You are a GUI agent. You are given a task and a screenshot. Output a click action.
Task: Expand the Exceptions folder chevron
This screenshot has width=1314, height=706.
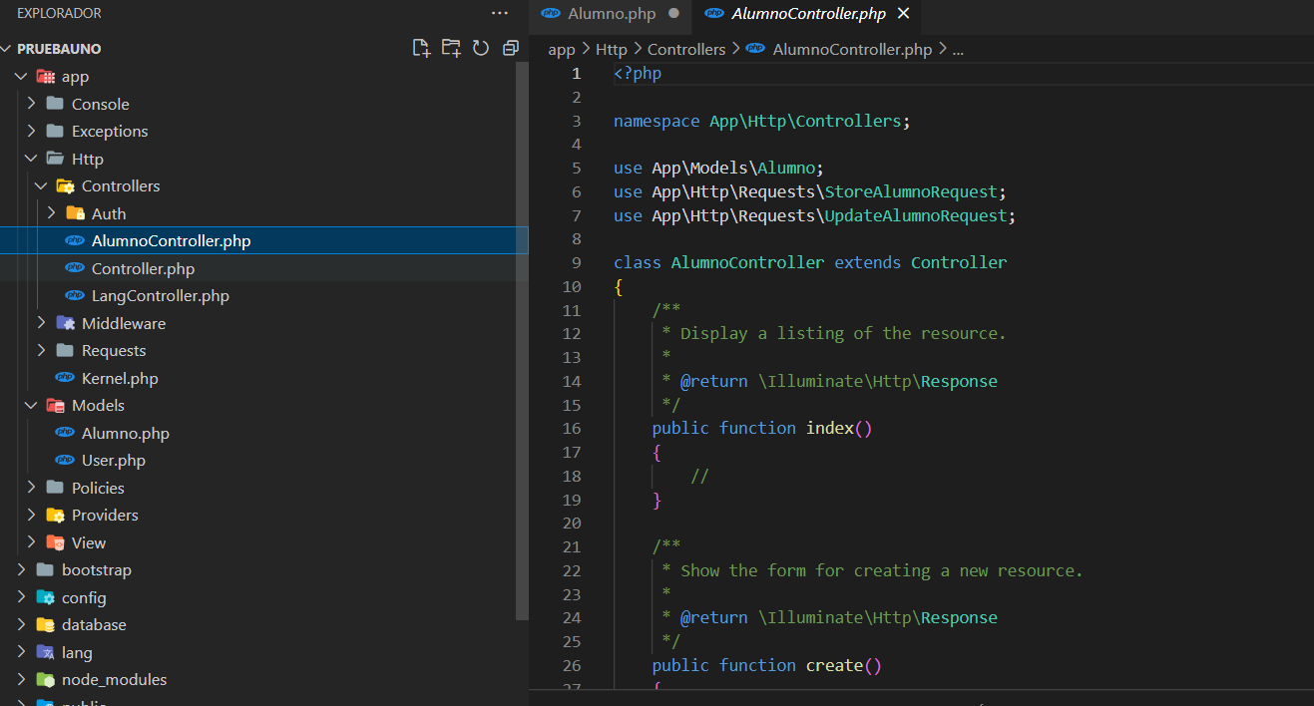[x=32, y=132]
